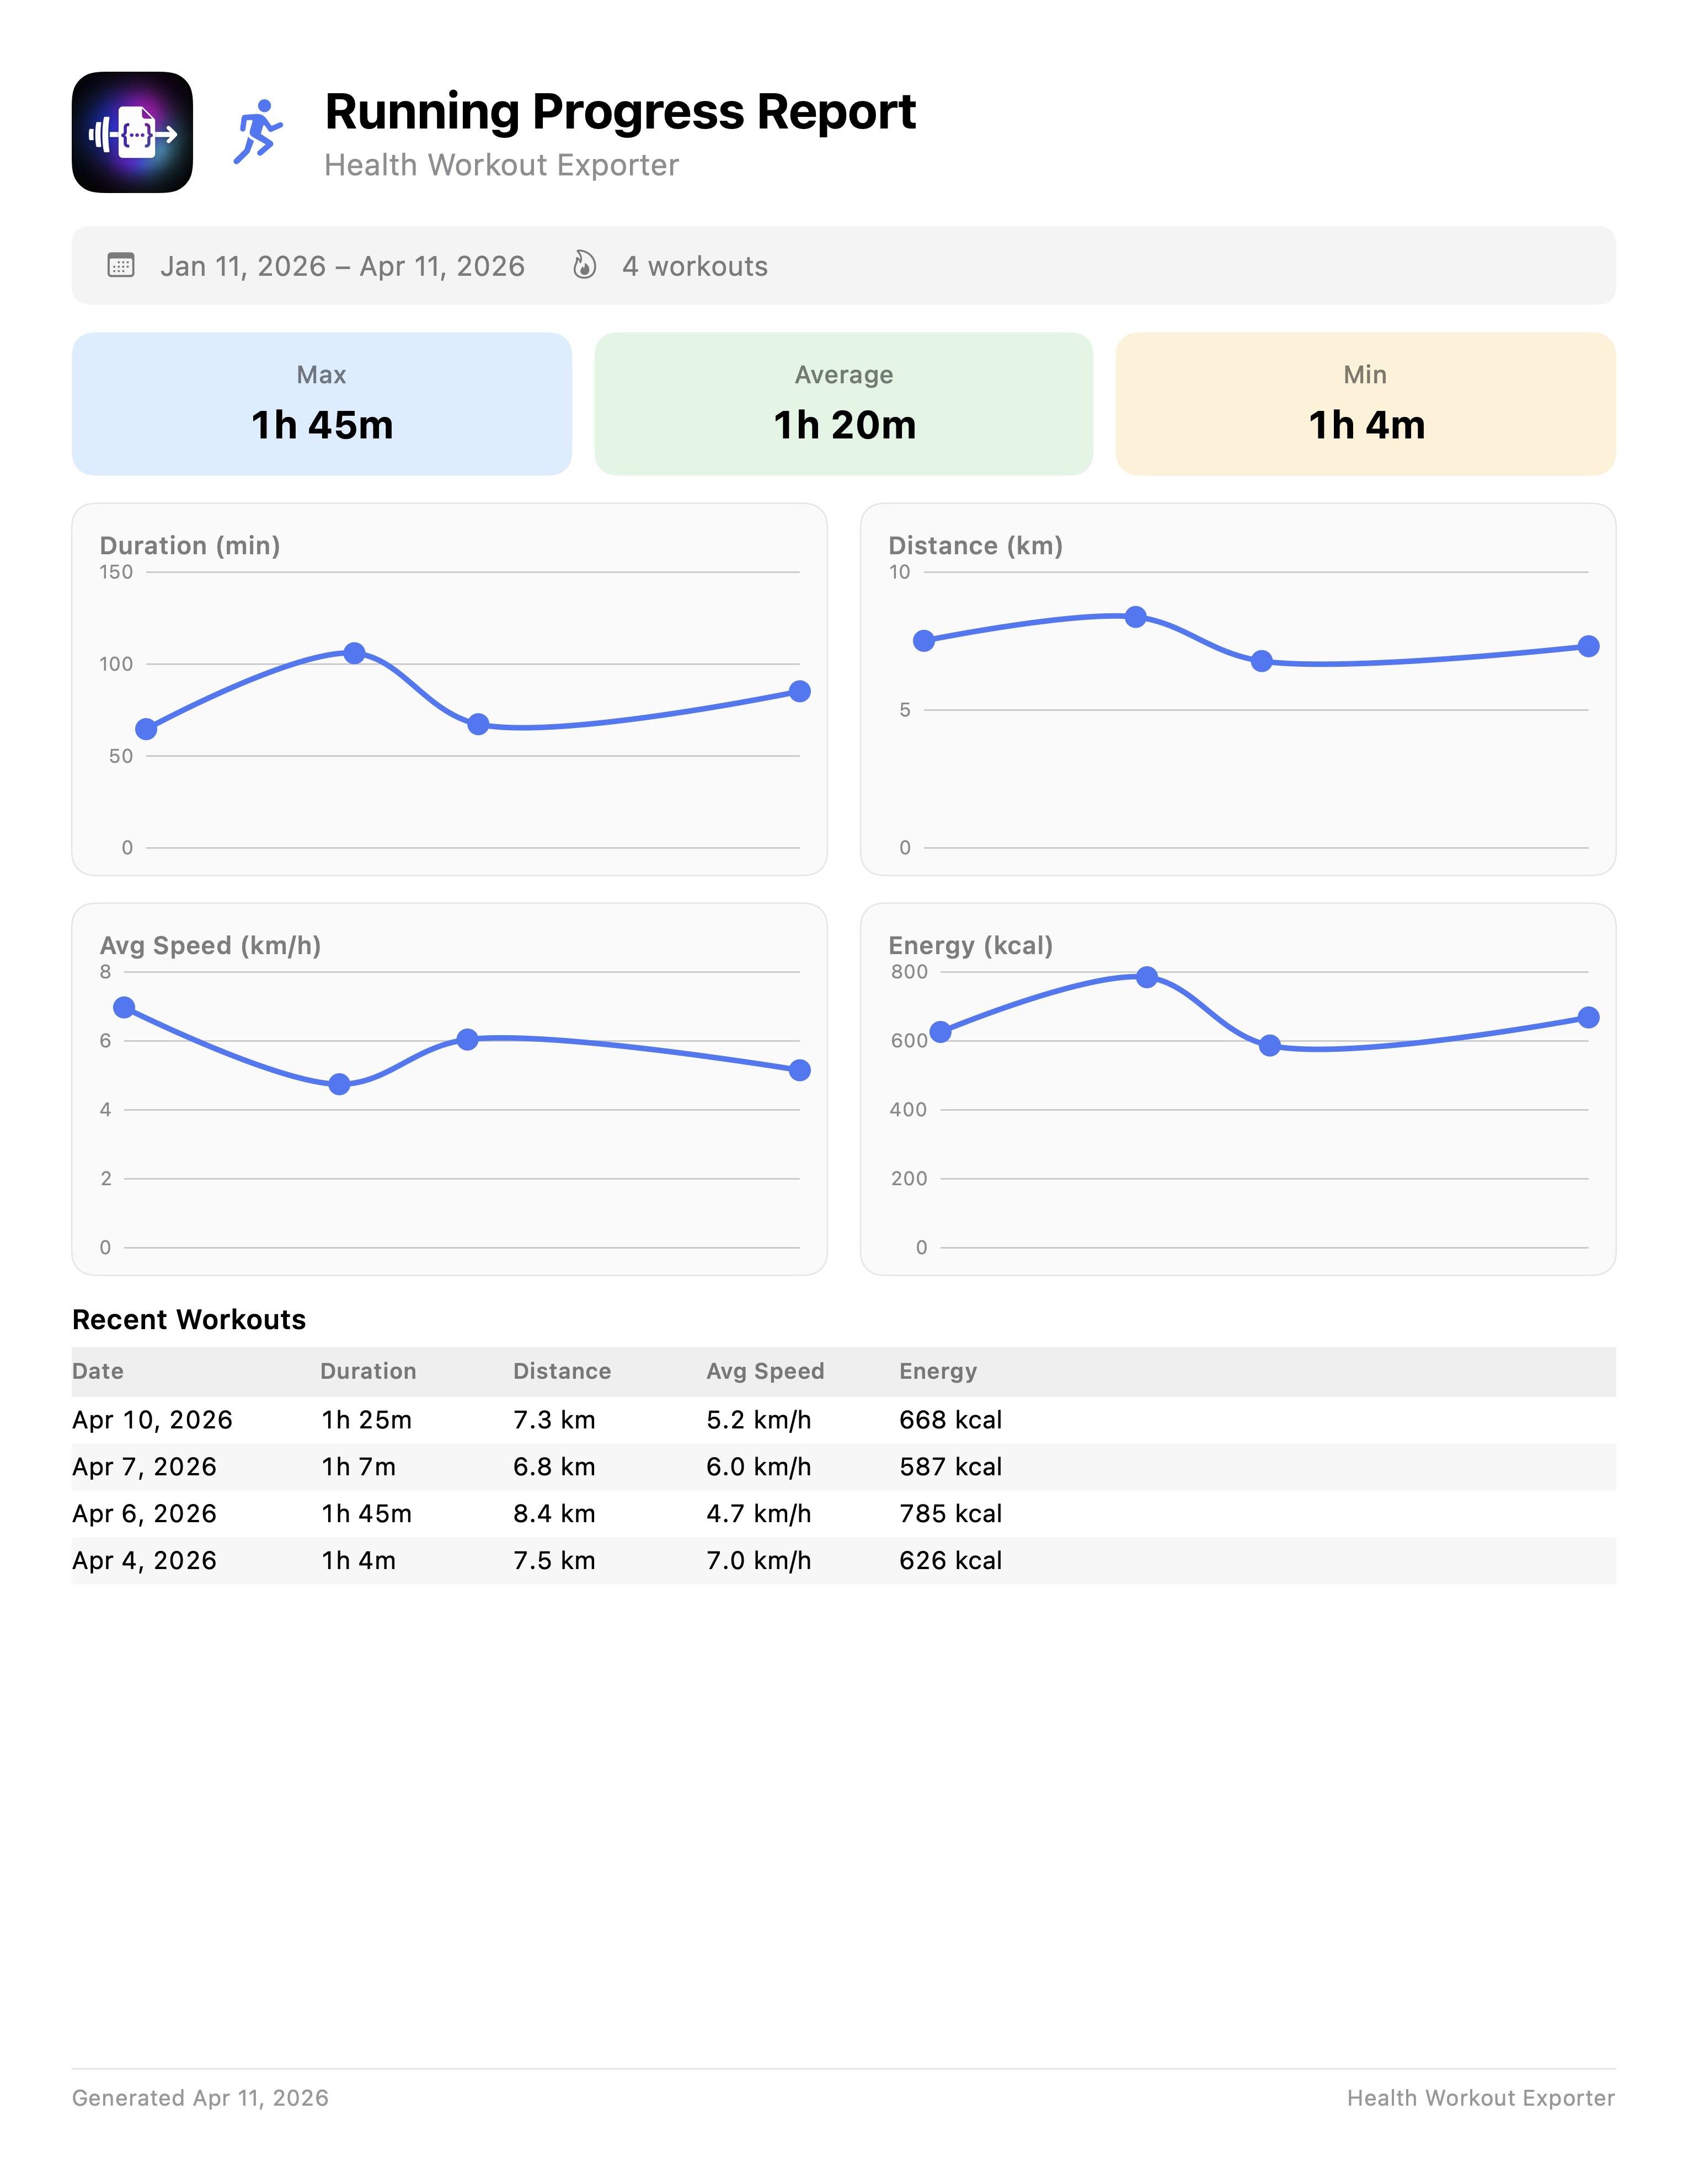1688x2184 pixels.
Task: Click the Average card showing 1h 20m
Action: [x=844, y=404]
